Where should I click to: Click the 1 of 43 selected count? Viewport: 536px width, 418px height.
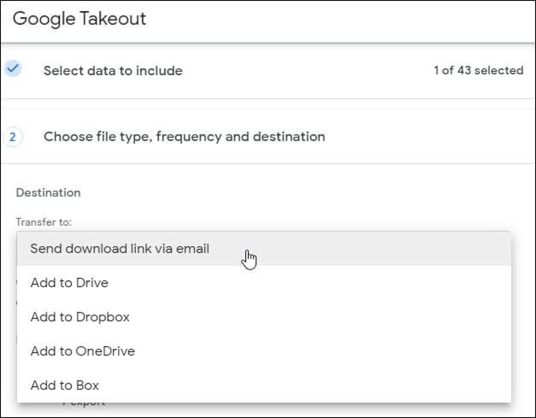tap(478, 70)
